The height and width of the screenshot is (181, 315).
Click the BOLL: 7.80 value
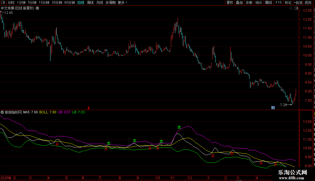[x=48, y=112]
